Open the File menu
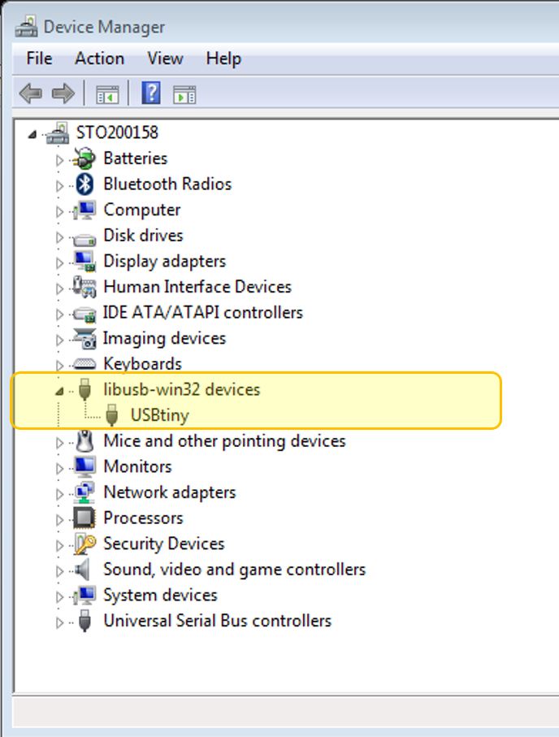 40,59
